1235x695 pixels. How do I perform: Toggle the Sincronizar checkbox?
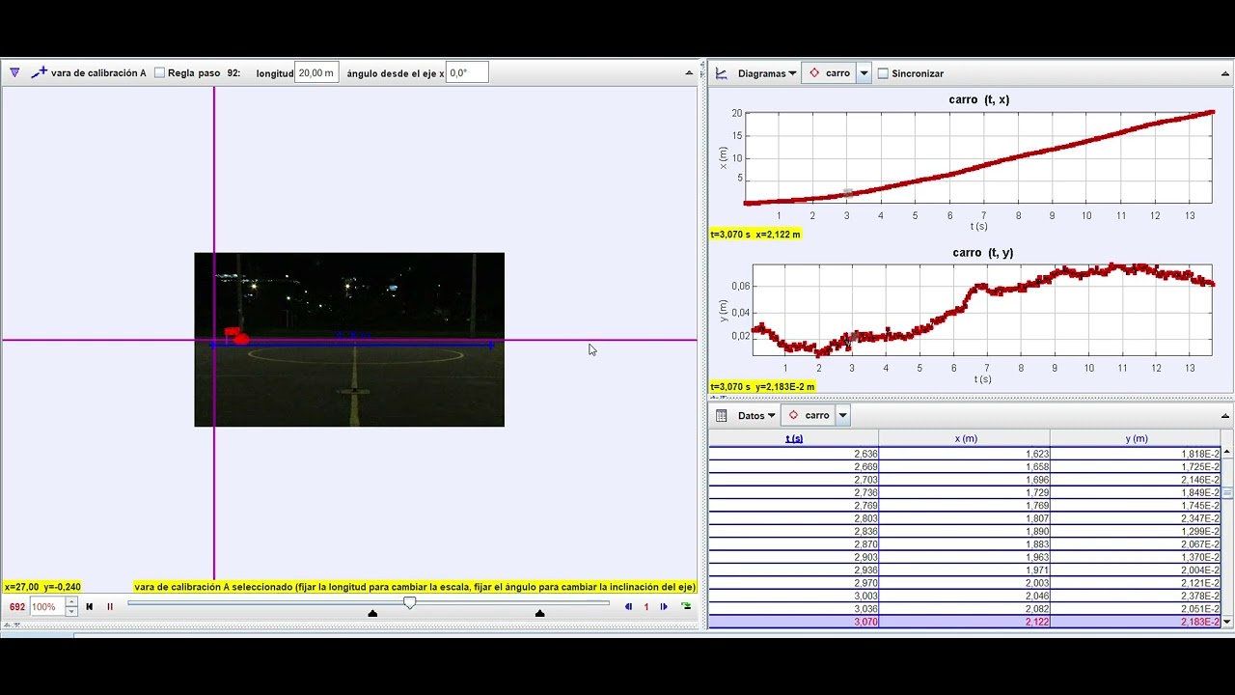coord(883,73)
